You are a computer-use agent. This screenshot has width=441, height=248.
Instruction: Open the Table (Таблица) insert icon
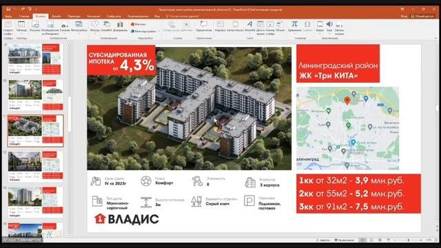pos(21,25)
